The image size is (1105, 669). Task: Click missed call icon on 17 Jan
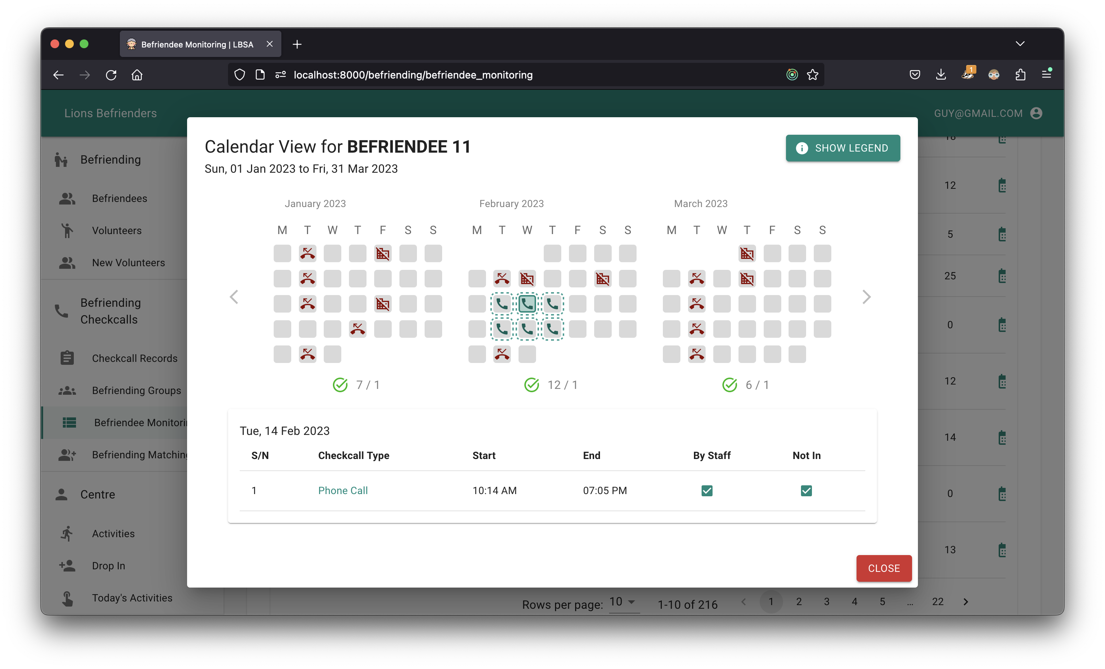coord(307,304)
